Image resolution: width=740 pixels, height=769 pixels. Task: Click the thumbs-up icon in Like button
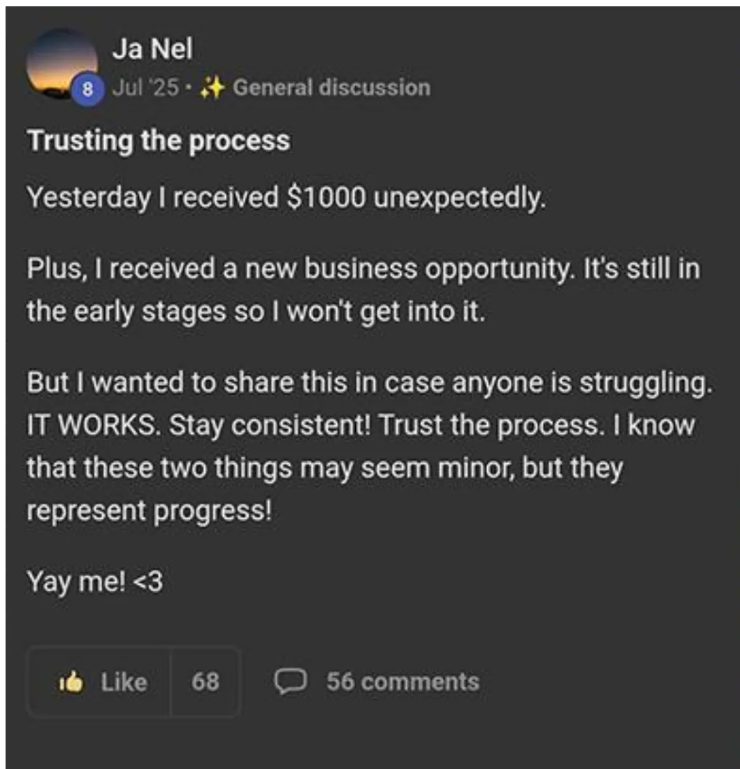pos(72,681)
